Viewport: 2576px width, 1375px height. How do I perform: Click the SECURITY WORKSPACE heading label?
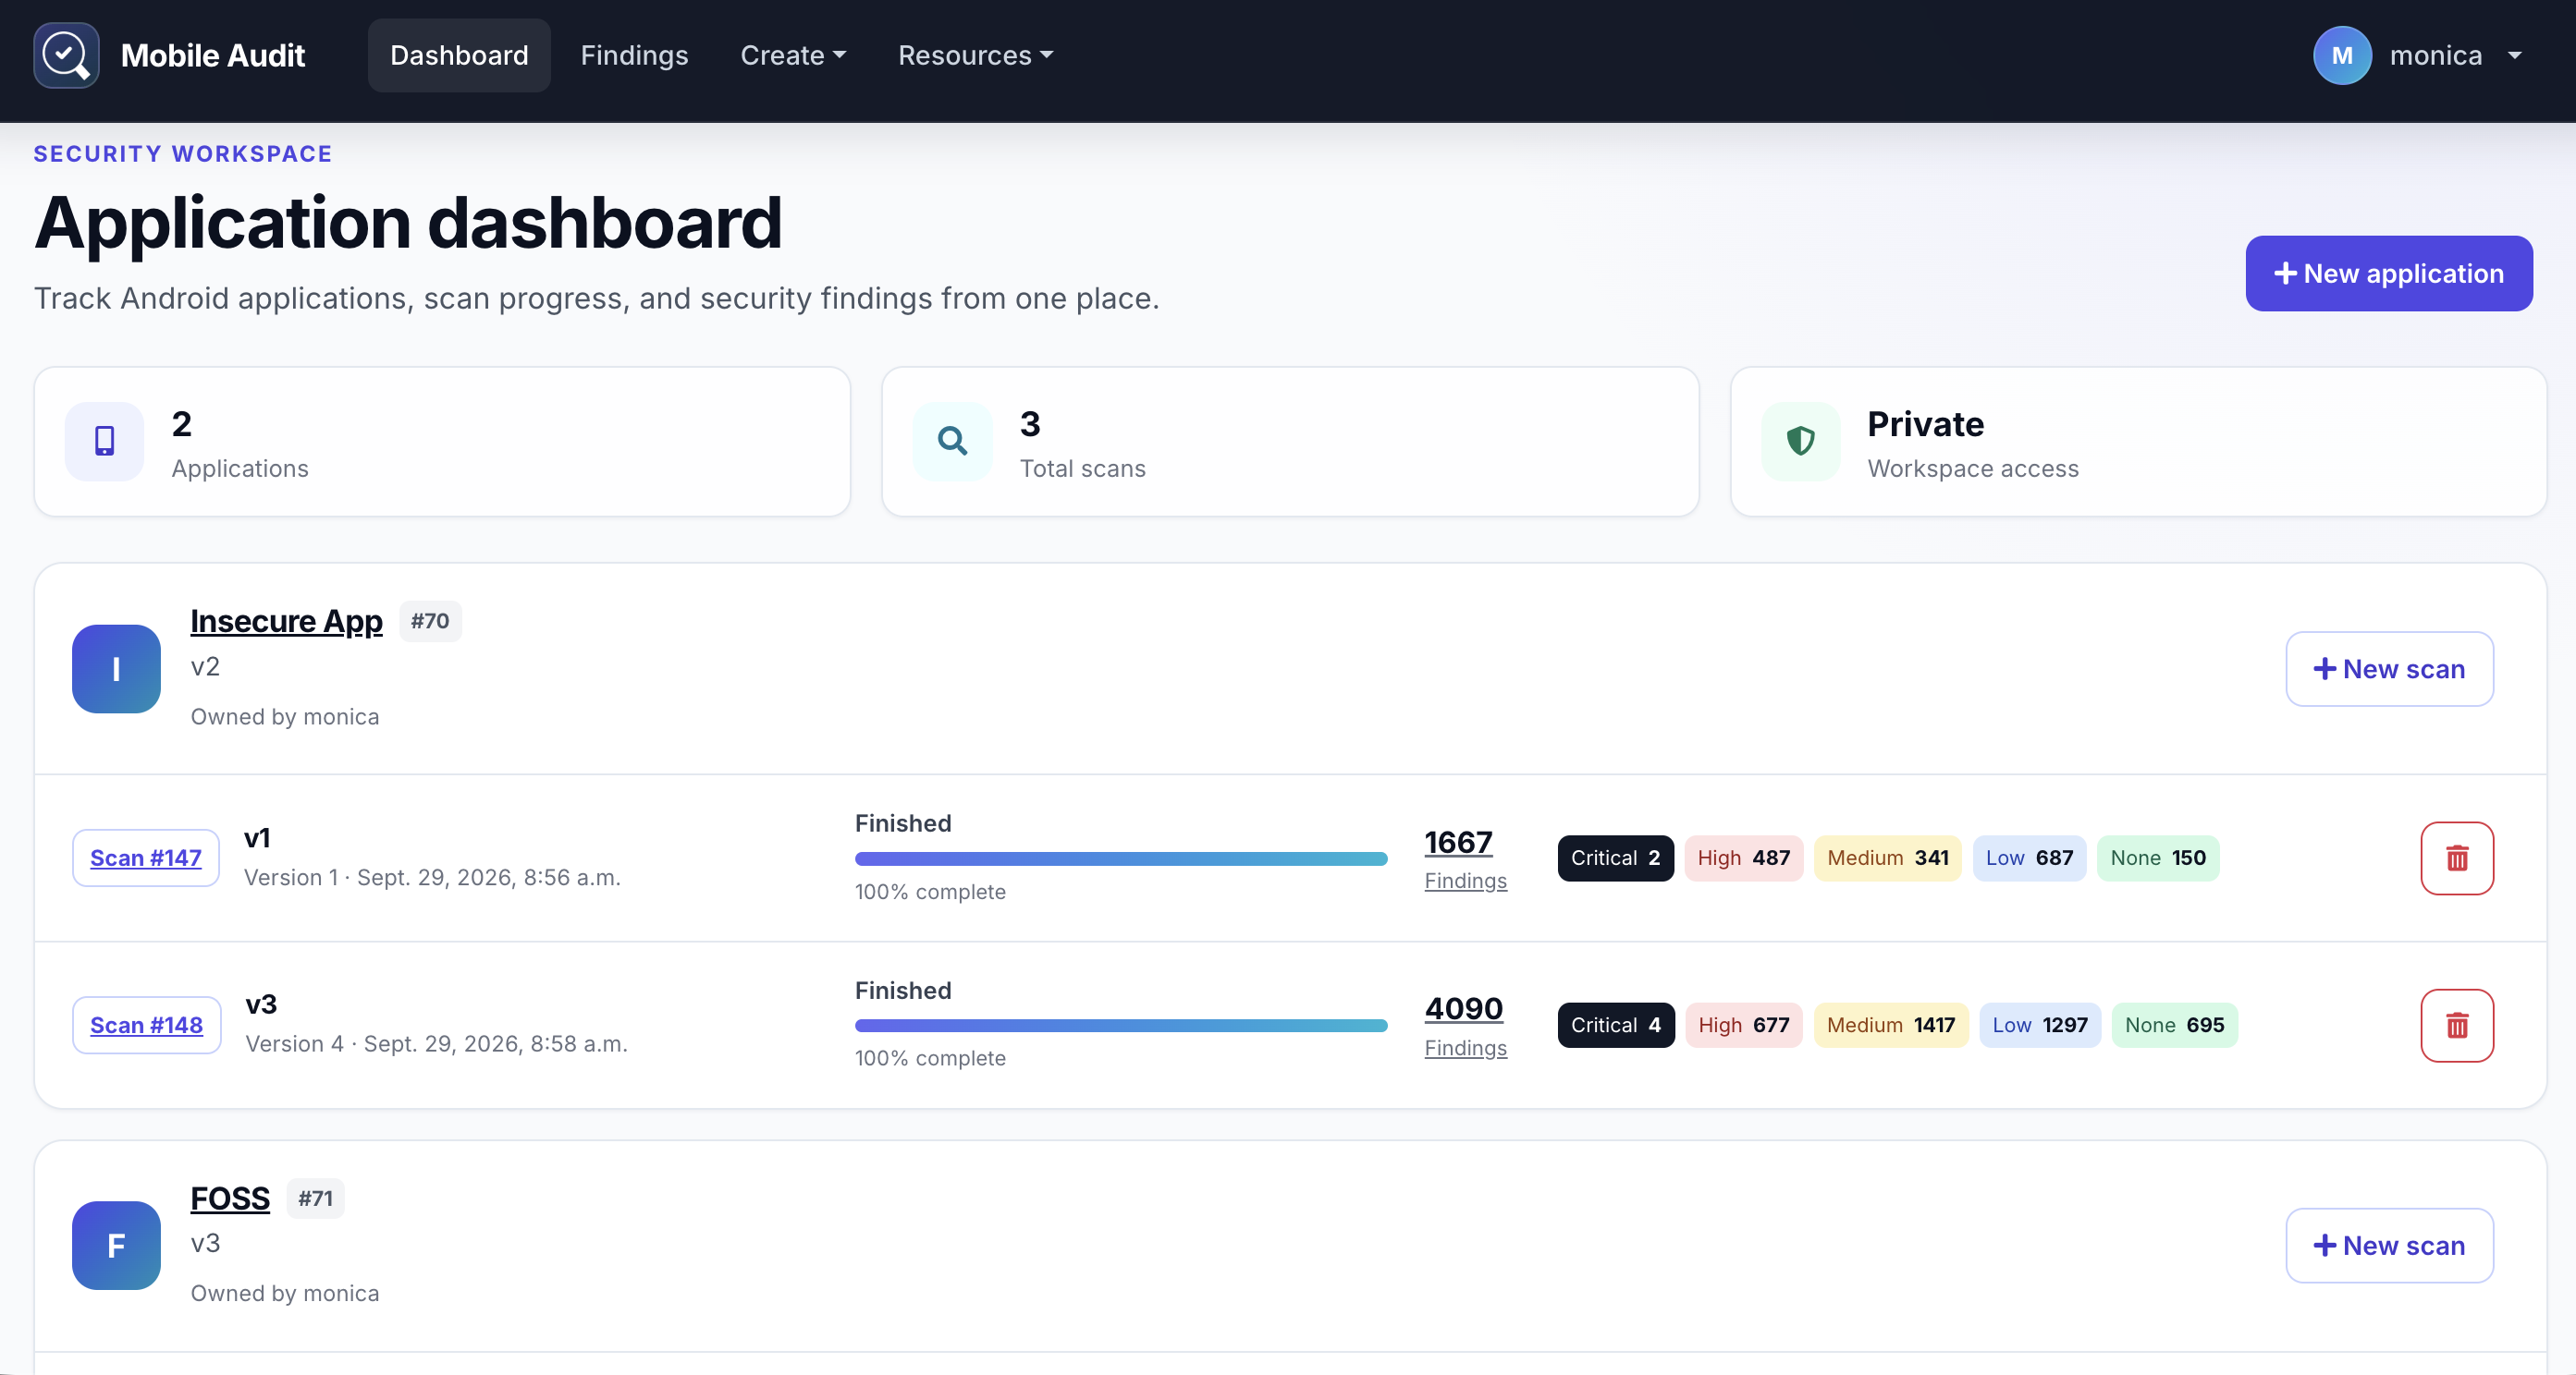point(183,154)
